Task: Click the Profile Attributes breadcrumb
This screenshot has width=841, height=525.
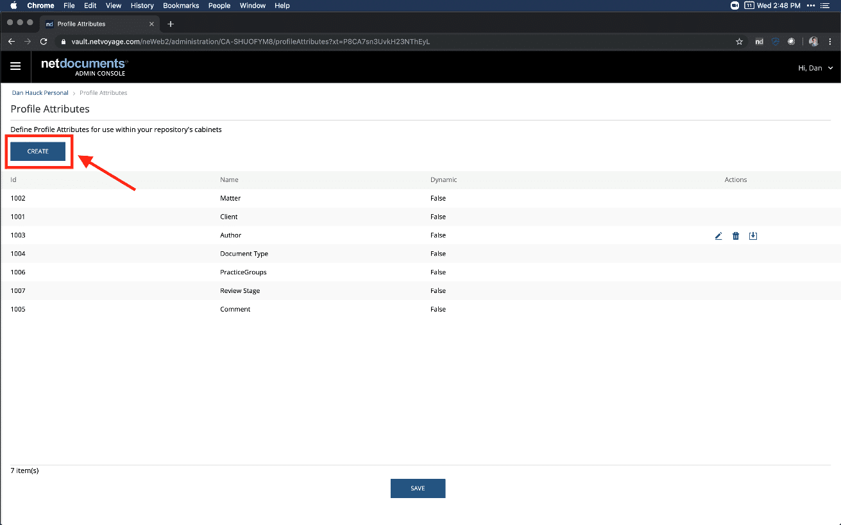Action: point(103,93)
